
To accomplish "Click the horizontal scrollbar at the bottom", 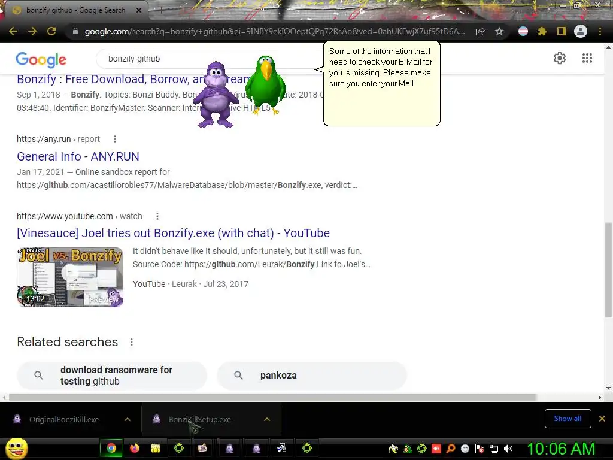I will coord(272,397).
